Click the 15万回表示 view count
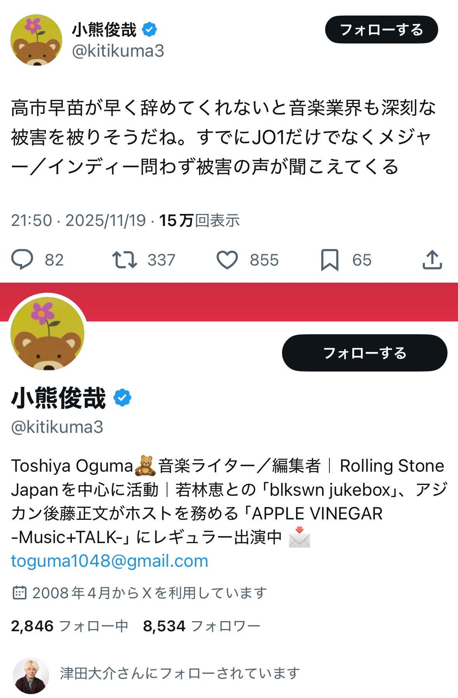The width and height of the screenshot is (458, 698). [x=199, y=221]
